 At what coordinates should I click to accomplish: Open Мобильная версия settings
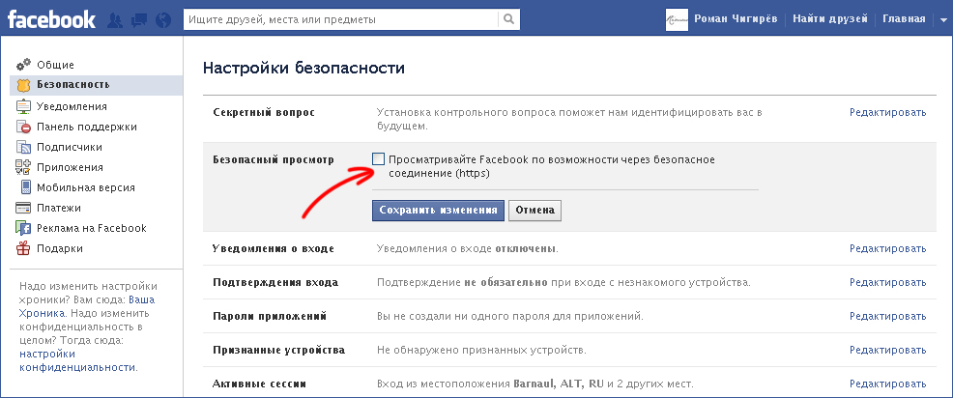86,187
